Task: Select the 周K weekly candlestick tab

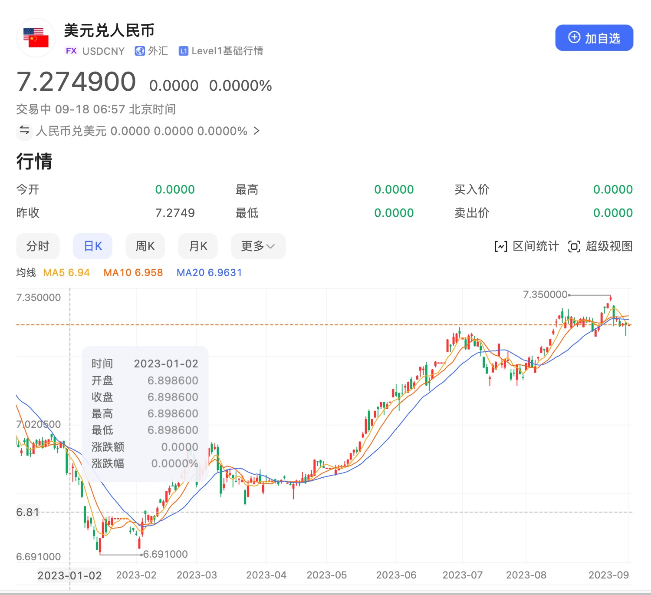Action: click(145, 246)
